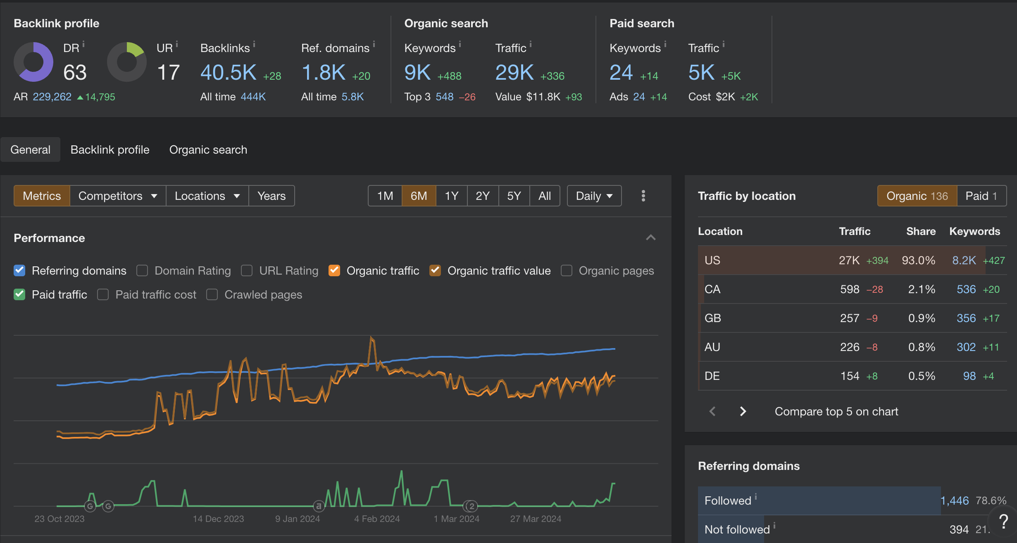
Task: Click the info icon beside Backlinks
Action: coord(254,43)
